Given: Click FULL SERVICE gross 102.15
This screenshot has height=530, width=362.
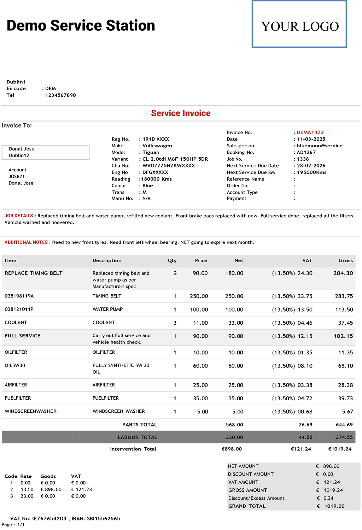Looking at the screenshot, I should (x=343, y=336).
